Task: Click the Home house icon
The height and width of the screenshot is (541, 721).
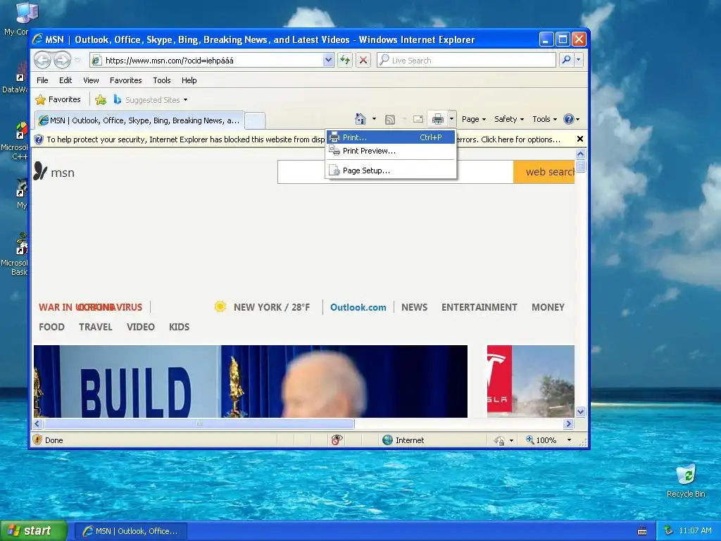Action: pos(360,119)
